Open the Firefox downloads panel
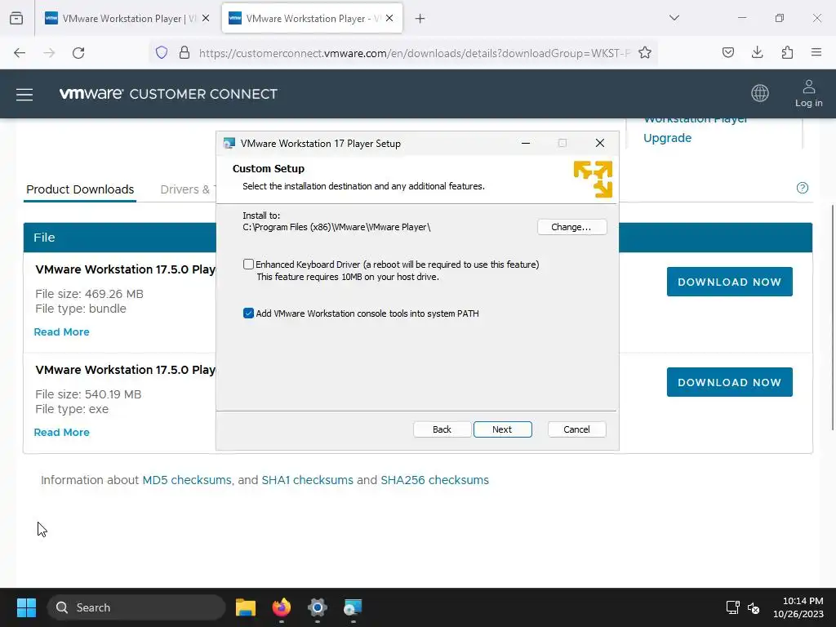 (757, 52)
